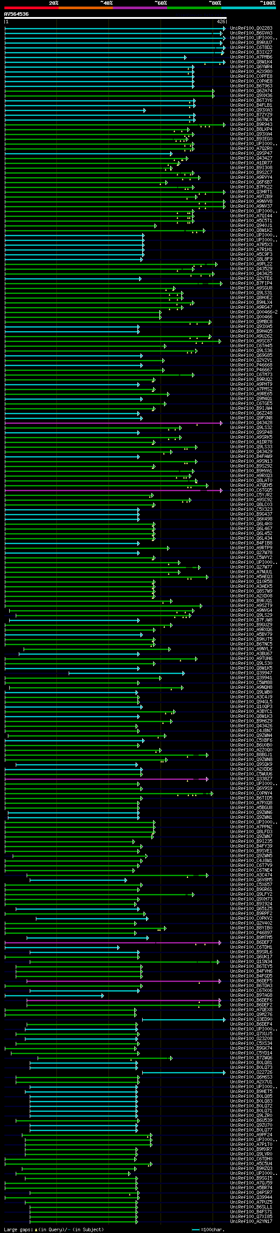Select hit label UniRef100_O23208
The image size is (280, 1233).
[251, 1038]
